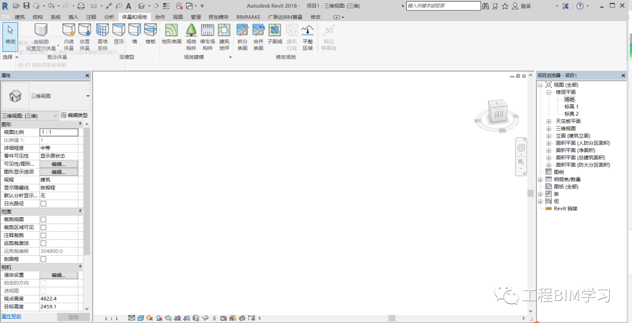Image resolution: width=632 pixels, height=323 pixels.
Task: Click the 视图比例 value field
Action: 59,132
